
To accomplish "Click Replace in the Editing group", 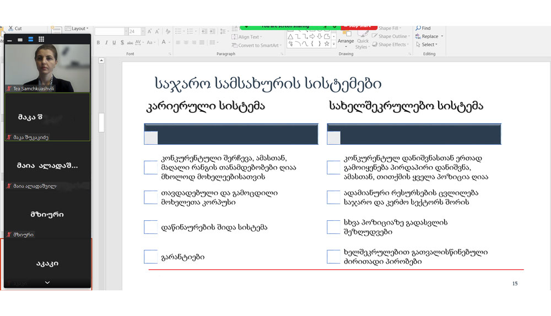I will [x=430, y=36].
